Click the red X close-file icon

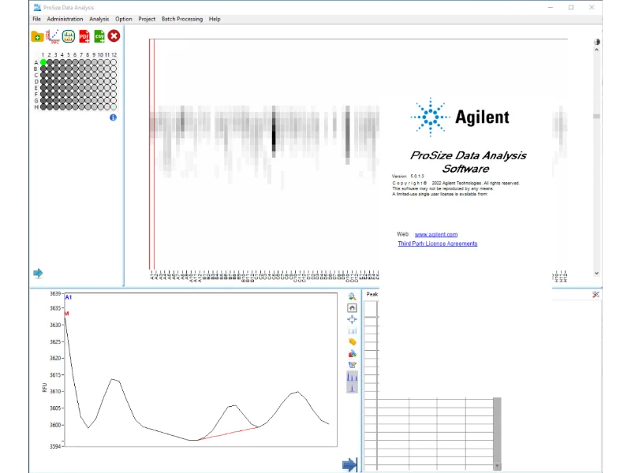pos(114,36)
